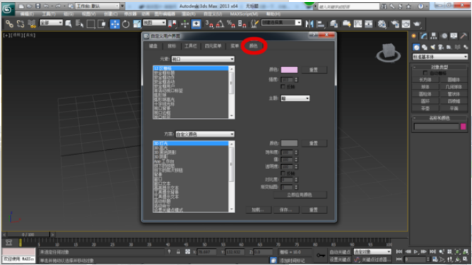The width and height of the screenshot is (472, 265).
Task: Click the Undo arrow in the quick access toolbar
Action: pos(46,6)
